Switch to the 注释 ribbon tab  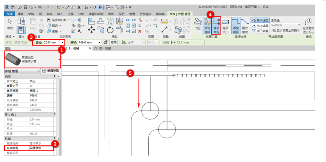click(70, 14)
